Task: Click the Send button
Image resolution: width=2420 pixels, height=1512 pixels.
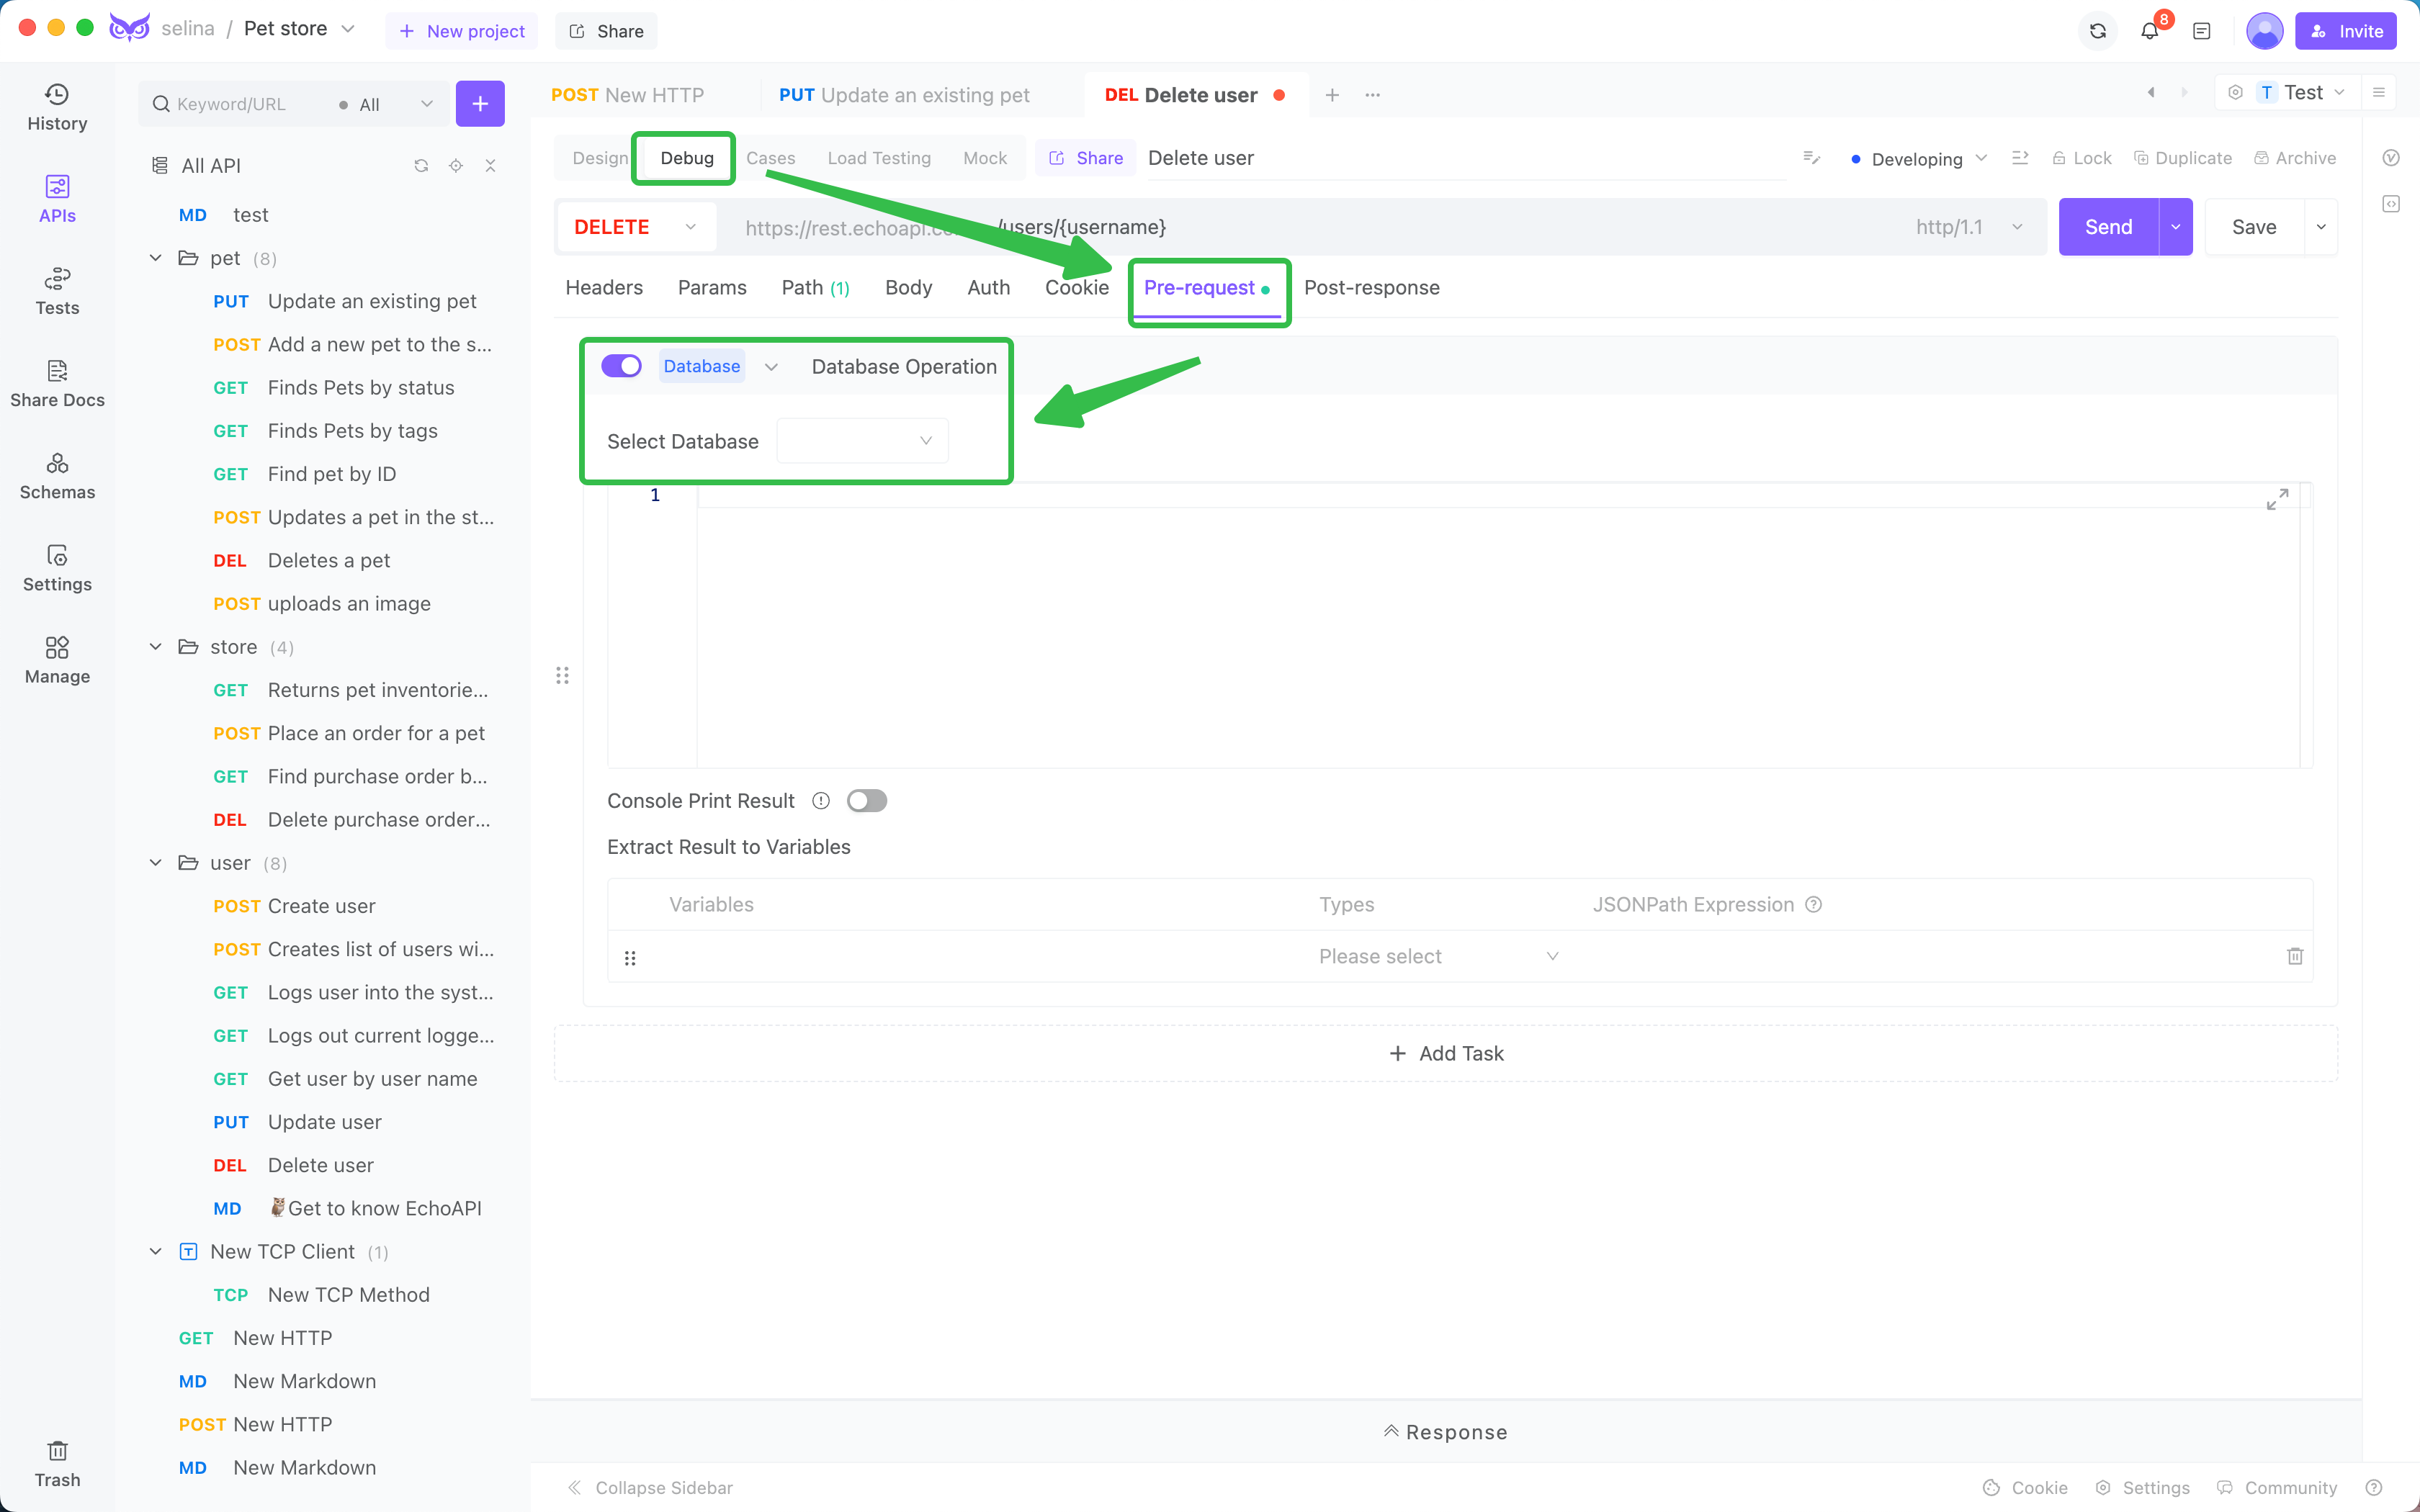Action: tap(2107, 227)
